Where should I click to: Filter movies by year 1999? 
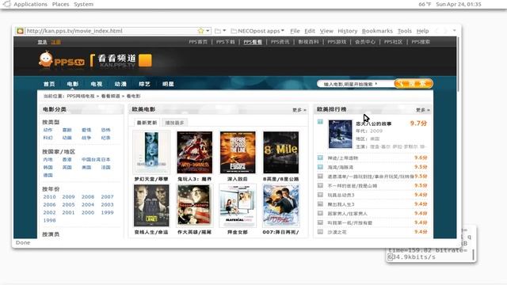coord(108,212)
